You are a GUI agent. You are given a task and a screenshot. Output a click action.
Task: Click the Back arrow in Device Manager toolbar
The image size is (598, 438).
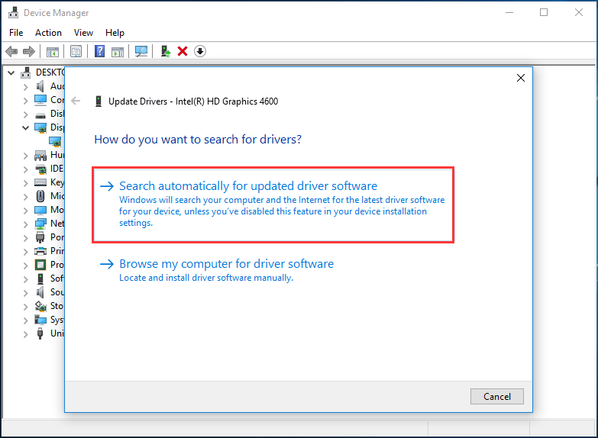11,51
